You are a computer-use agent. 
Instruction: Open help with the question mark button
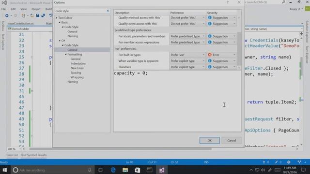point(228,2)
